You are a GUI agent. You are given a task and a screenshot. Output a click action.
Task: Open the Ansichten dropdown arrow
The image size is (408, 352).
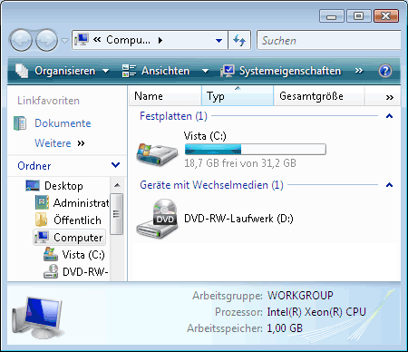click(206, 71)
